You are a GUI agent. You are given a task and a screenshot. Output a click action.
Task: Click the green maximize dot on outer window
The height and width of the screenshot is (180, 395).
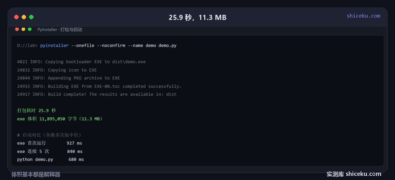pos(31,17)
